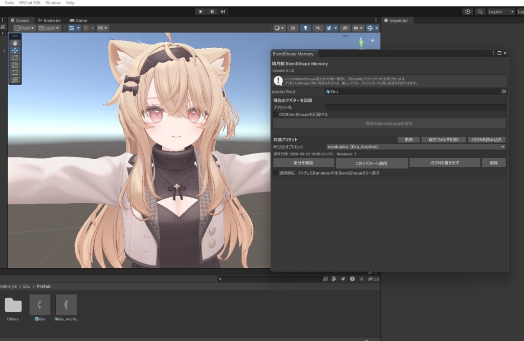The width and height of the screenshot is (524, 341).
Task: Select the Hand view tool
Action: coord(15,43)
